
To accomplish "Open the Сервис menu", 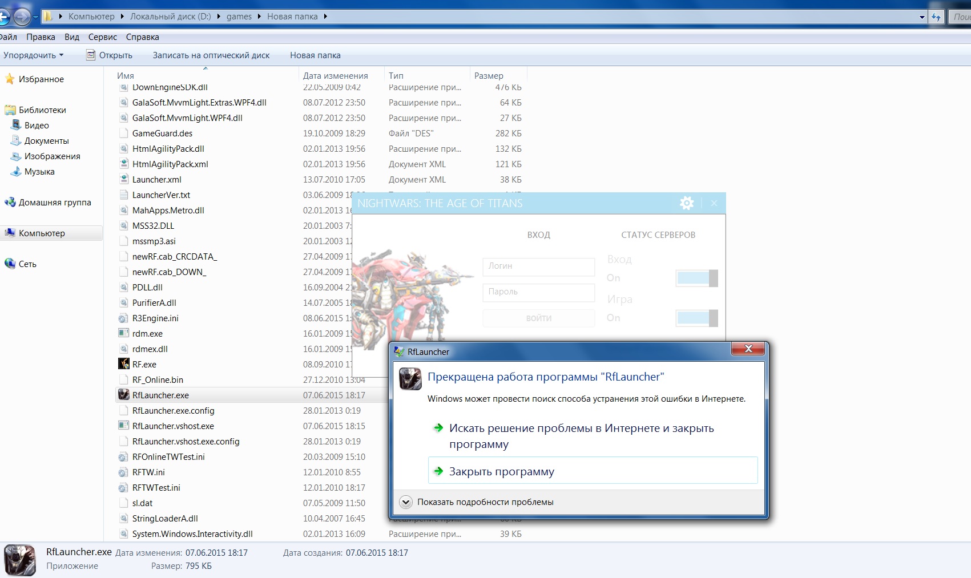I will tap(103, 37).
